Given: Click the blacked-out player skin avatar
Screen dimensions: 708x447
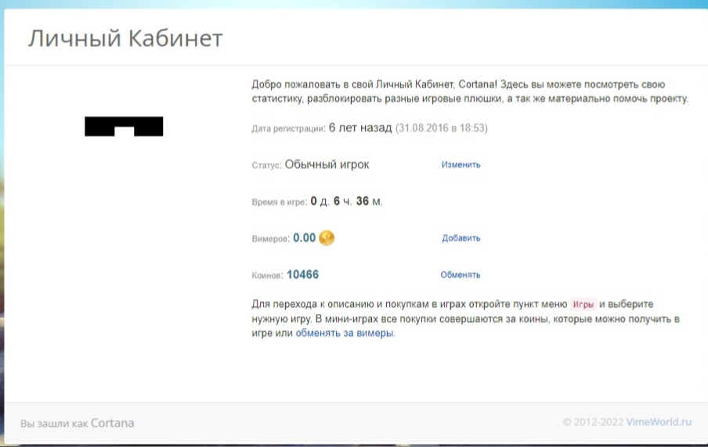Looking at the screenshot, I should coord(124,126).
